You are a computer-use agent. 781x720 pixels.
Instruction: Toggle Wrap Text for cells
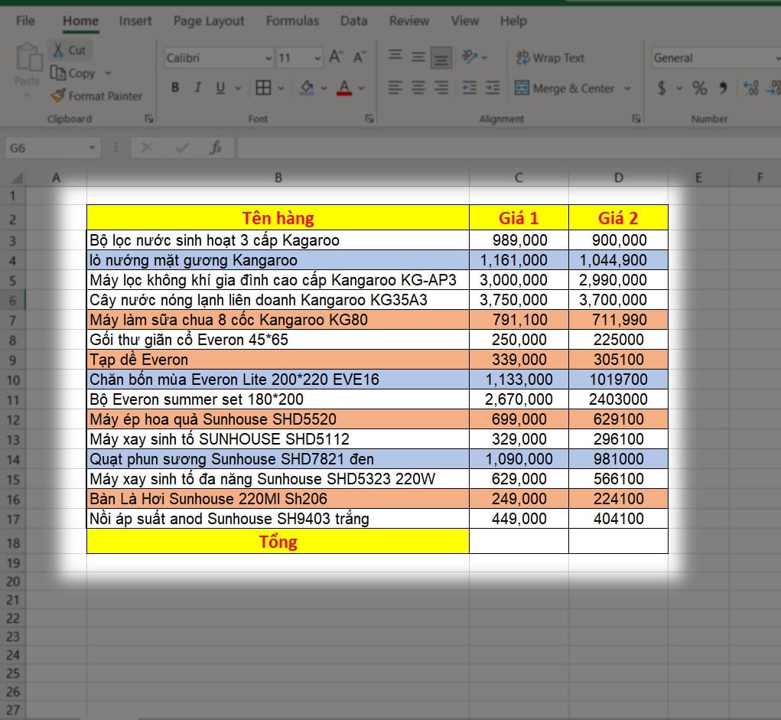(550, 57)
